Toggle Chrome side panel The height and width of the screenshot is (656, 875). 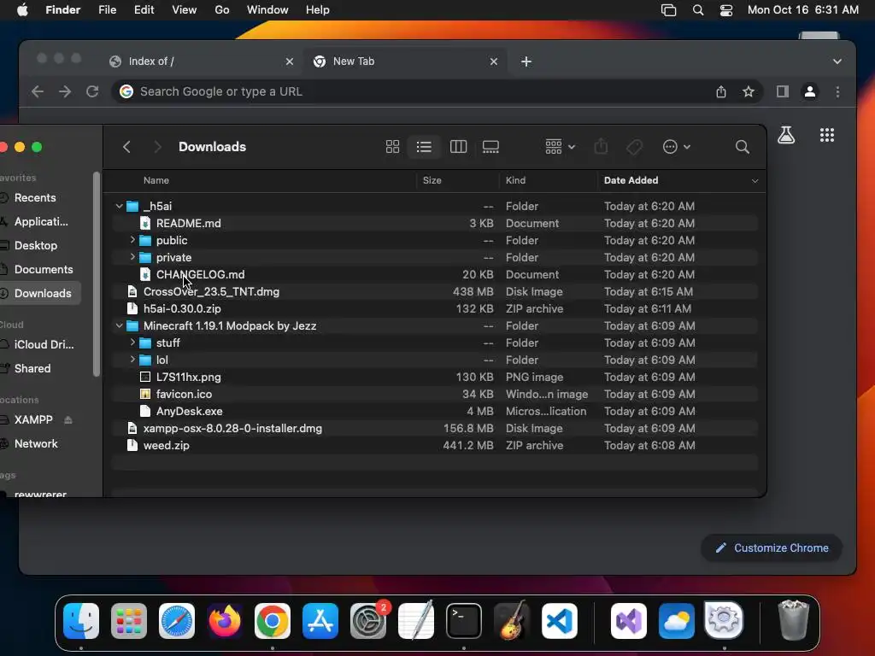point(783,91)
